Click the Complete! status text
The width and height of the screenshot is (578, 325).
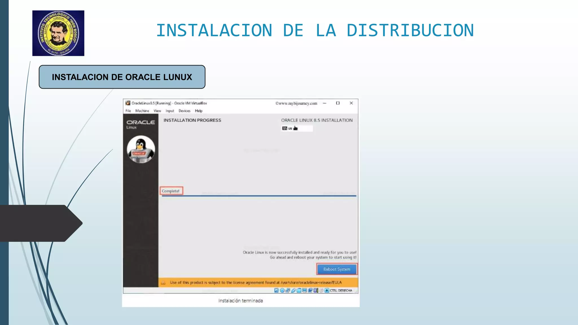pos(171,191)
